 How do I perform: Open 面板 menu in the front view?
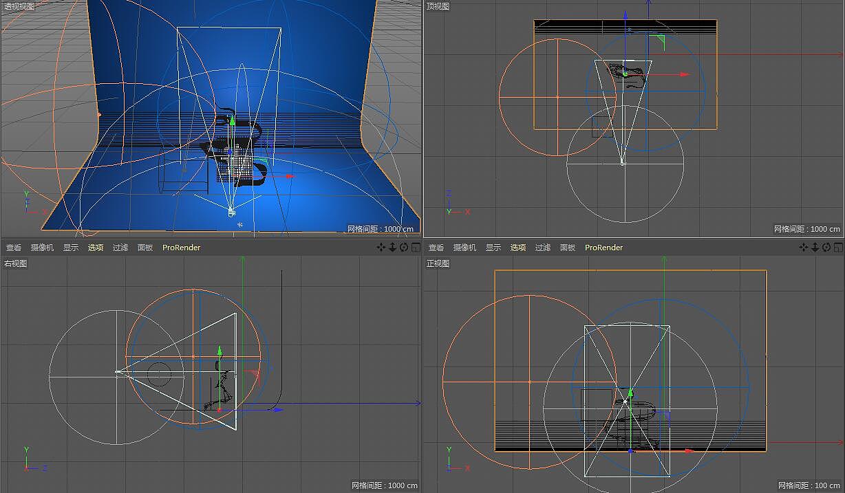point(568,248)
